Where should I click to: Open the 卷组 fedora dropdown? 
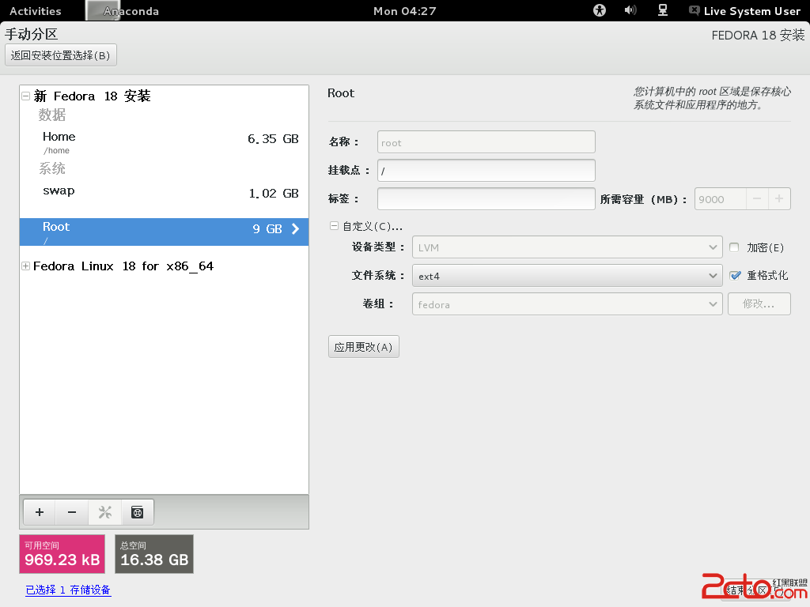pyautogui.click(x=566, y=304)
